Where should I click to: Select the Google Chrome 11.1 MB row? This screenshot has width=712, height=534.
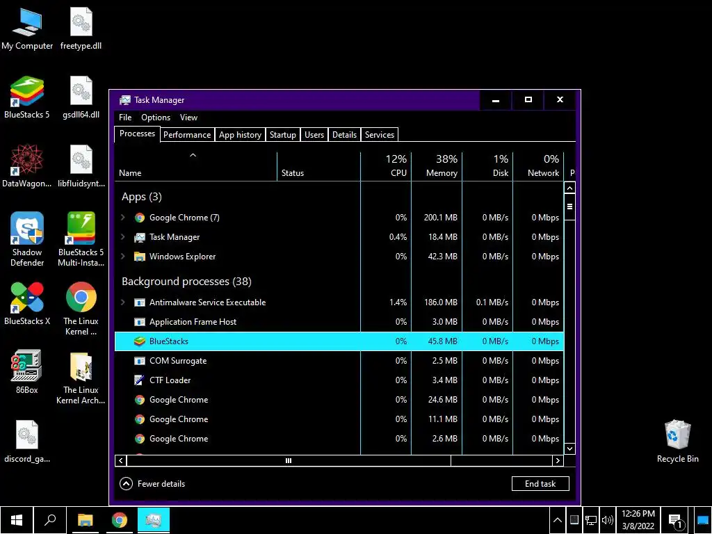pyautogui.click(x=339, y=419)
